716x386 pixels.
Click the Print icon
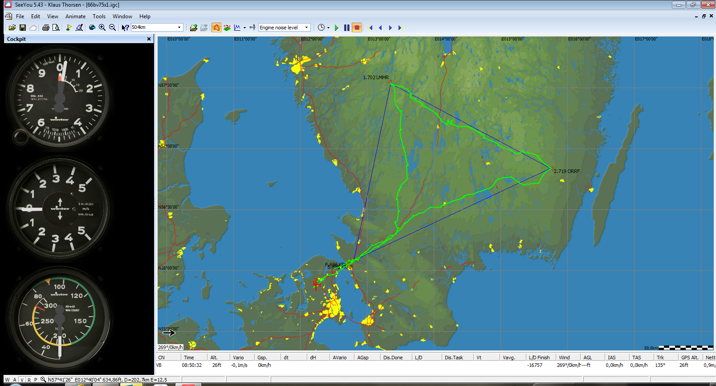[45, 28]
